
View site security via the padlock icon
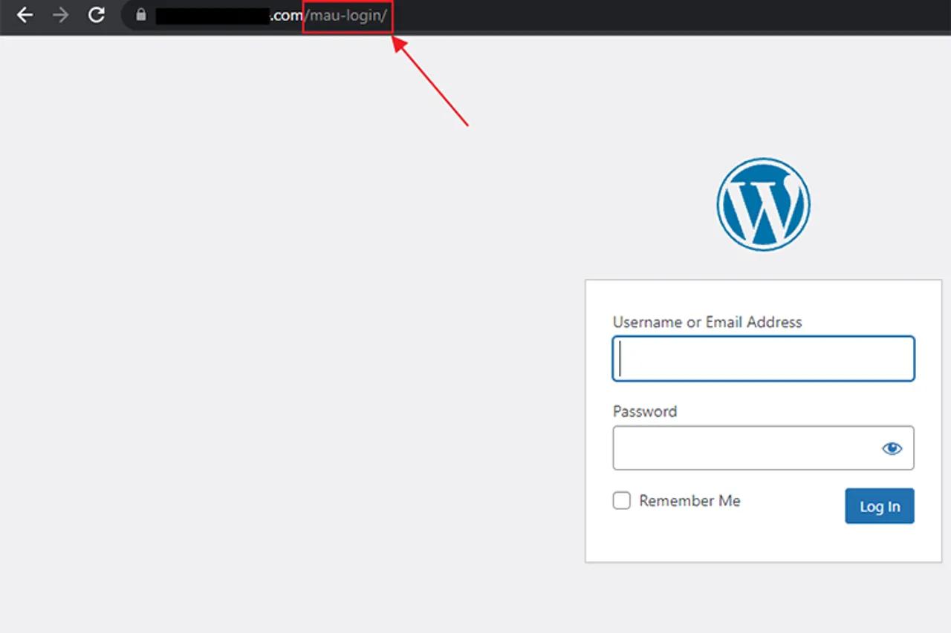coord(141,15)
